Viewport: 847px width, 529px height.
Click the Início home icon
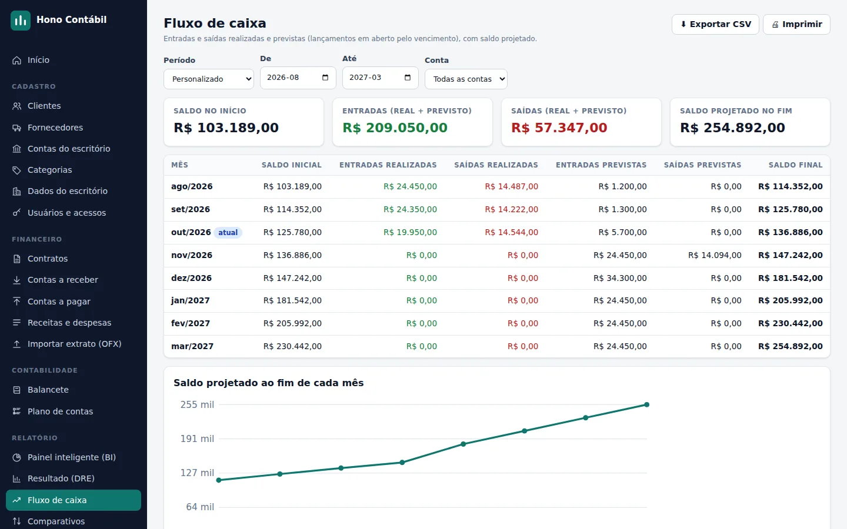tap(16, 60)
